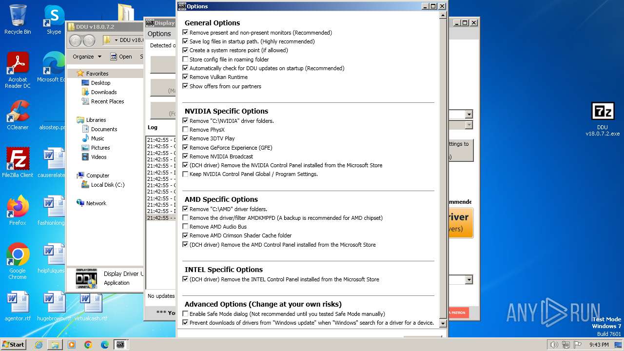
Task: Open the media player taskbar icon
Action: 72,345
